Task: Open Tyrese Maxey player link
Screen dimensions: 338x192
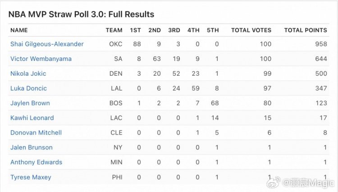Action: pyautogui.click(x=31, y=177)
